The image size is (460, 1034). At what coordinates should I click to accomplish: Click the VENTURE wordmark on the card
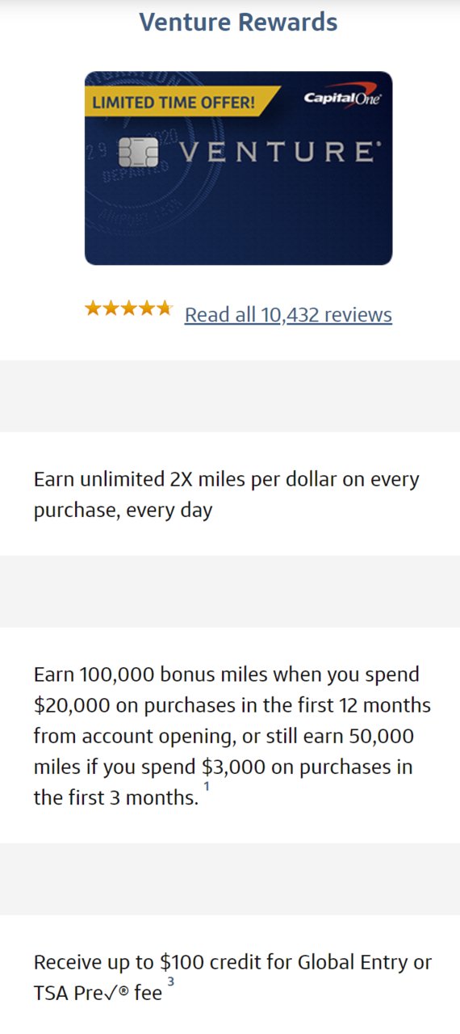276,152
